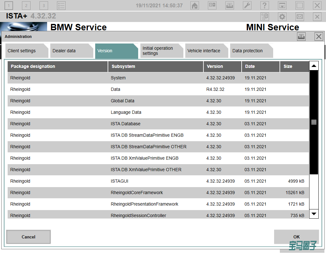Click the scroll down arrow of the version table
The image size is (326, 255).
[314, 214]
